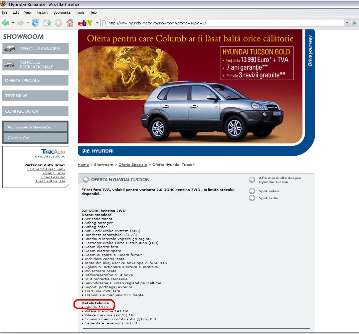The height and width of the screenshot is (334, 359).
Task: Click the green Go arrow button
Action: 355,23
